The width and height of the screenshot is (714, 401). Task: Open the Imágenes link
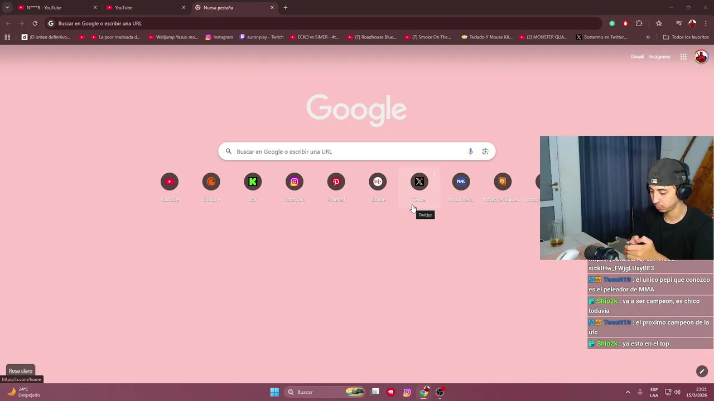(659, 57)
